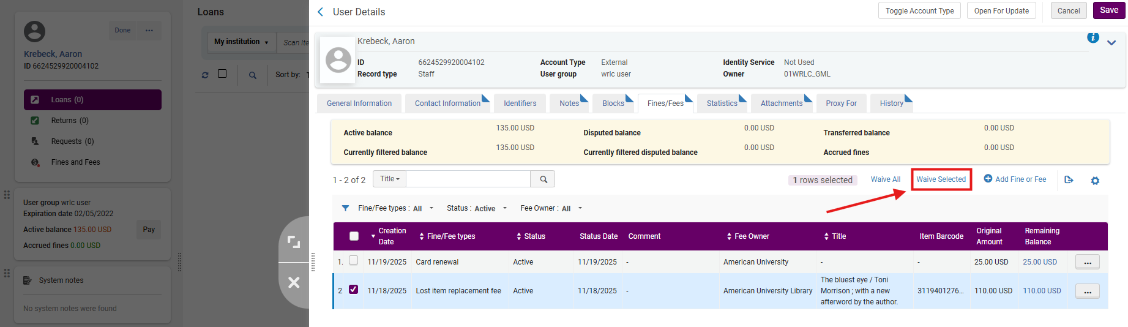
Task: Click the filter funnel icon
Action: point(345,208)
